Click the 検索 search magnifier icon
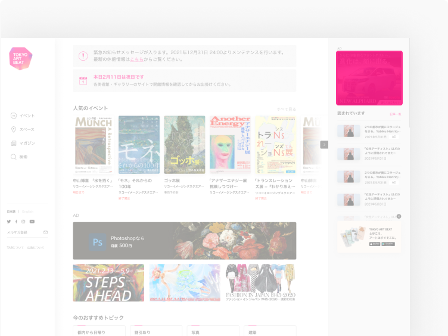Screen dimensions: 448x336 pyautogui.click(x=14, y=157)
